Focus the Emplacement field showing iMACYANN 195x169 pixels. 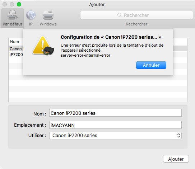[x=115, y=125]
